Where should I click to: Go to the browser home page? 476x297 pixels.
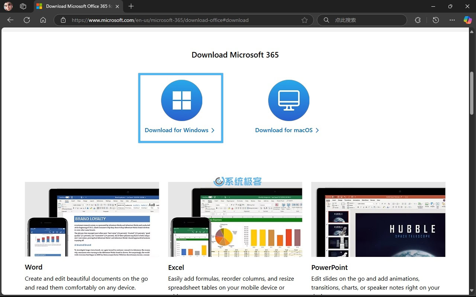click(43, 20)
